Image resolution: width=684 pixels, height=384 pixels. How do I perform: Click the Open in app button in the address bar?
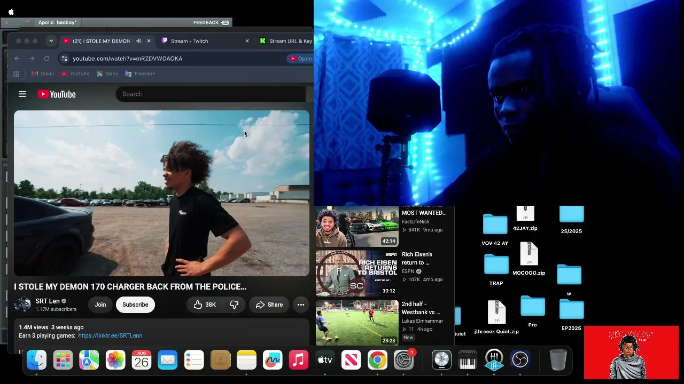300,59
